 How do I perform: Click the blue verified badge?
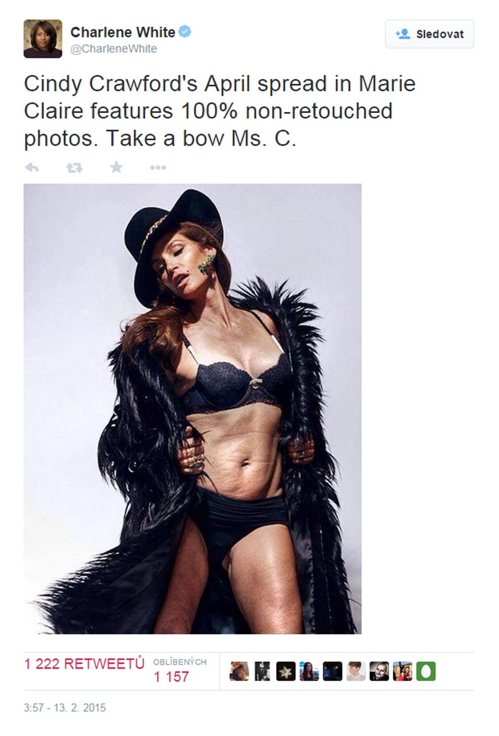point(186,32)
